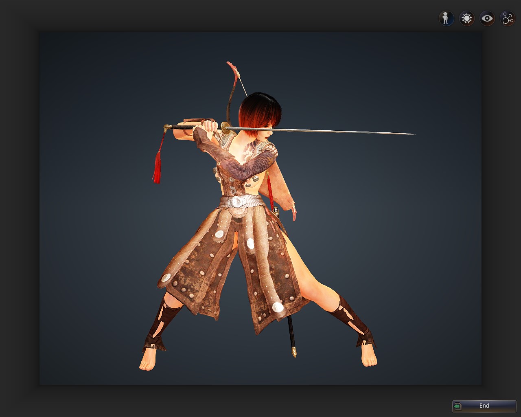521x417 pixels.
Task: Click the connected circles nodes icon
Action: click(508, 18)
